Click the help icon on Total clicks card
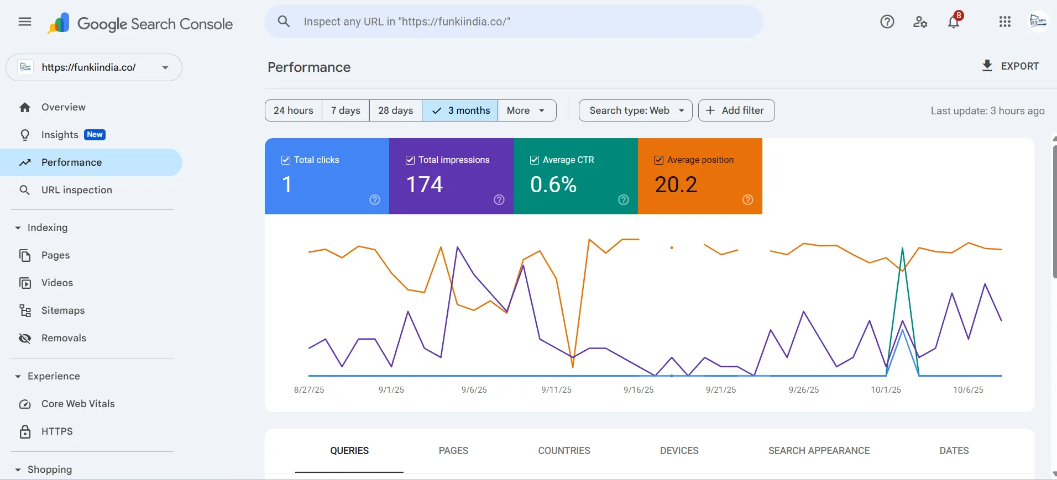This screenshot has width=1057, height=480. [375, 200]
